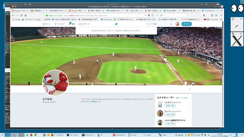Open the YouTube bookmark in the toolbar
Image resolution: width=244 pixels, height=137 pixels.
pos(211,19)
